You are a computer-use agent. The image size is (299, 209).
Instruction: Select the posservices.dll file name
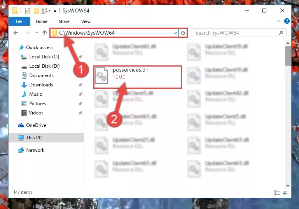point(130,70)
